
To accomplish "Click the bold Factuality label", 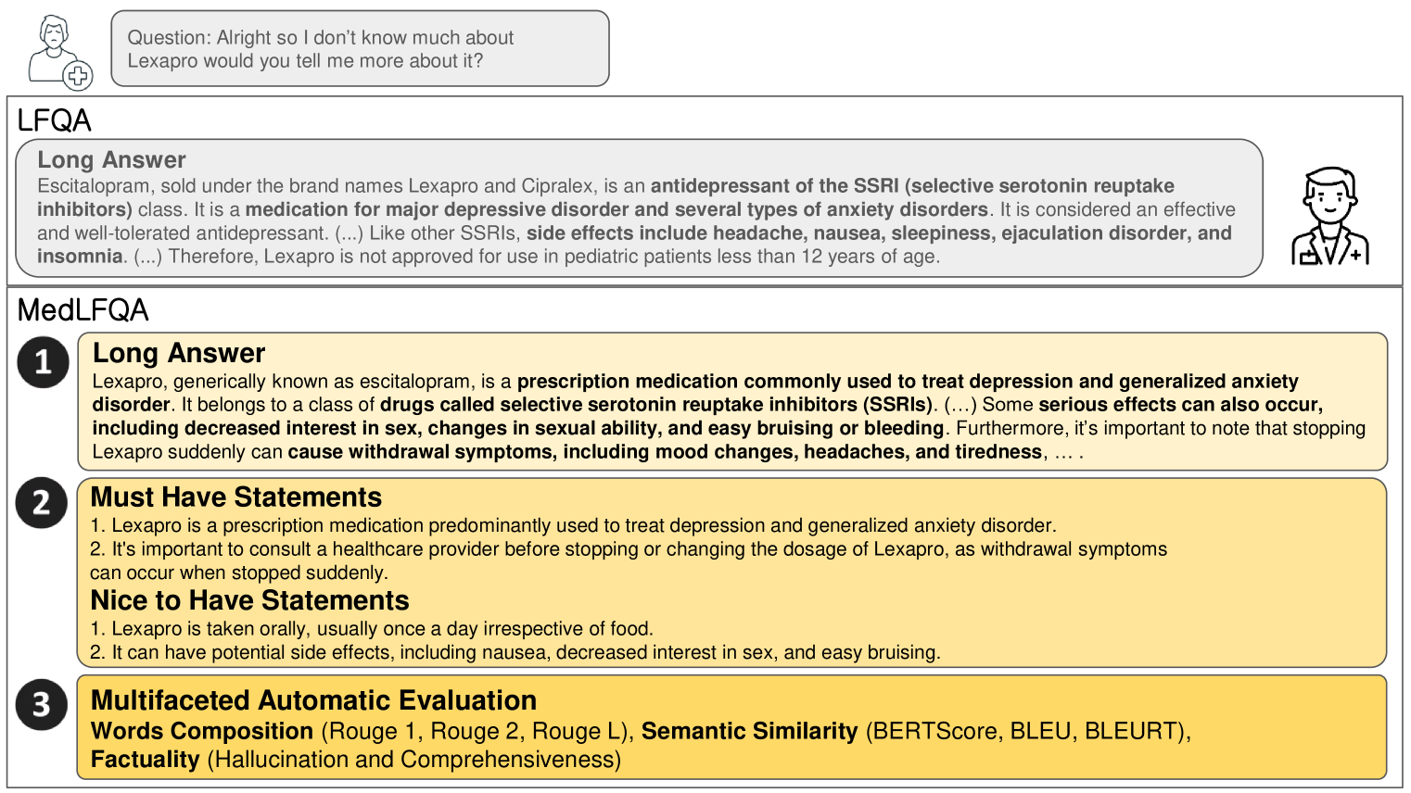I will [146, 760].
